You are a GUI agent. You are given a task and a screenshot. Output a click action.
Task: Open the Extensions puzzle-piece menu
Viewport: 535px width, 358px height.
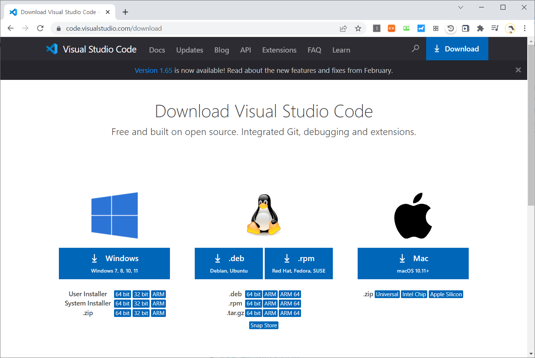pos(480,28)
